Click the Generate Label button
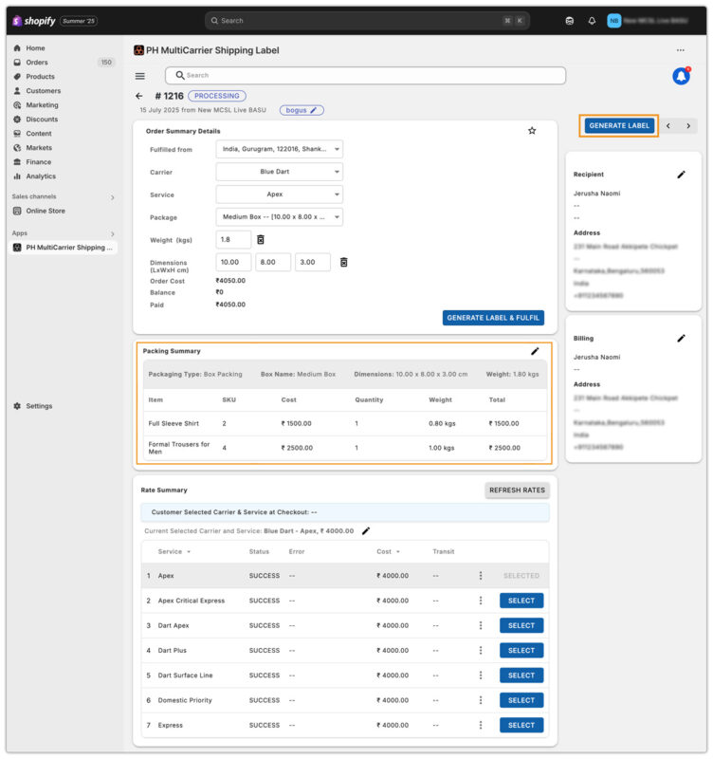This screenshot has height=759, width=713. pyautogui.click(x=619, y=126)
